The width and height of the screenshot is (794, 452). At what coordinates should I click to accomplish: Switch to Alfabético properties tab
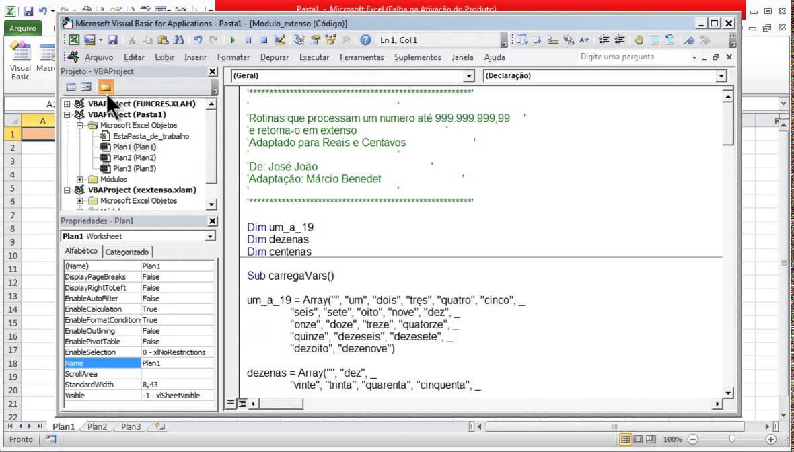(81, 251)
